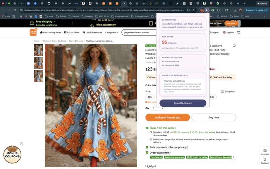Viewport: 270px width, 169px height.
Task: Open the GitHub browser tab
Action: click(x=49, y=3)
